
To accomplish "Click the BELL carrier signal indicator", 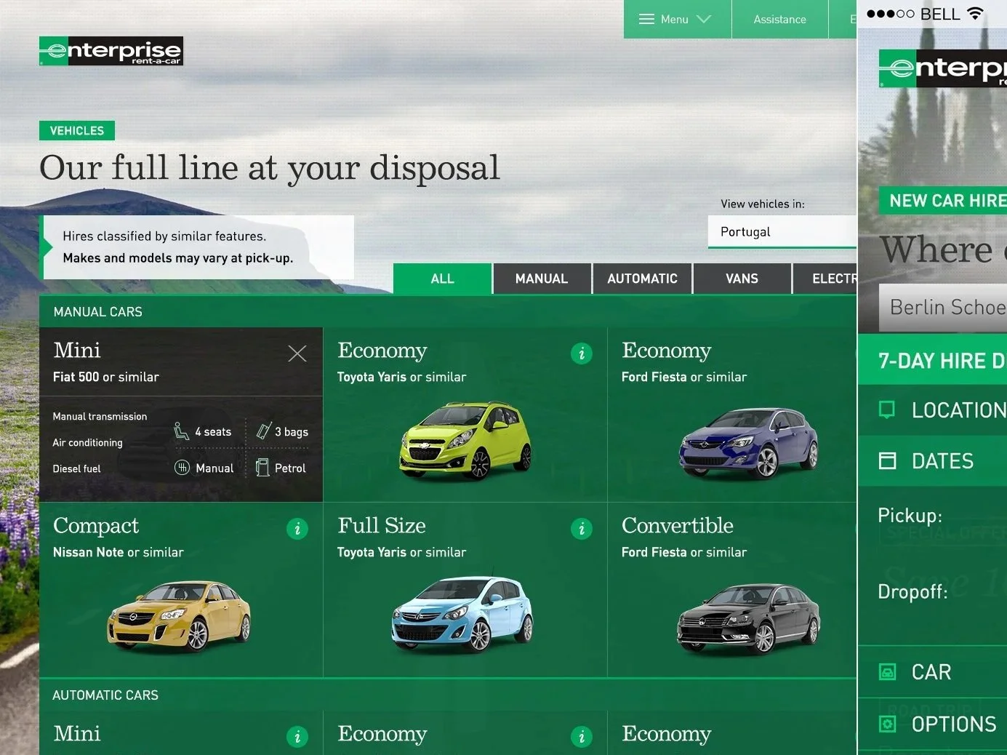I will pos(913,14).
